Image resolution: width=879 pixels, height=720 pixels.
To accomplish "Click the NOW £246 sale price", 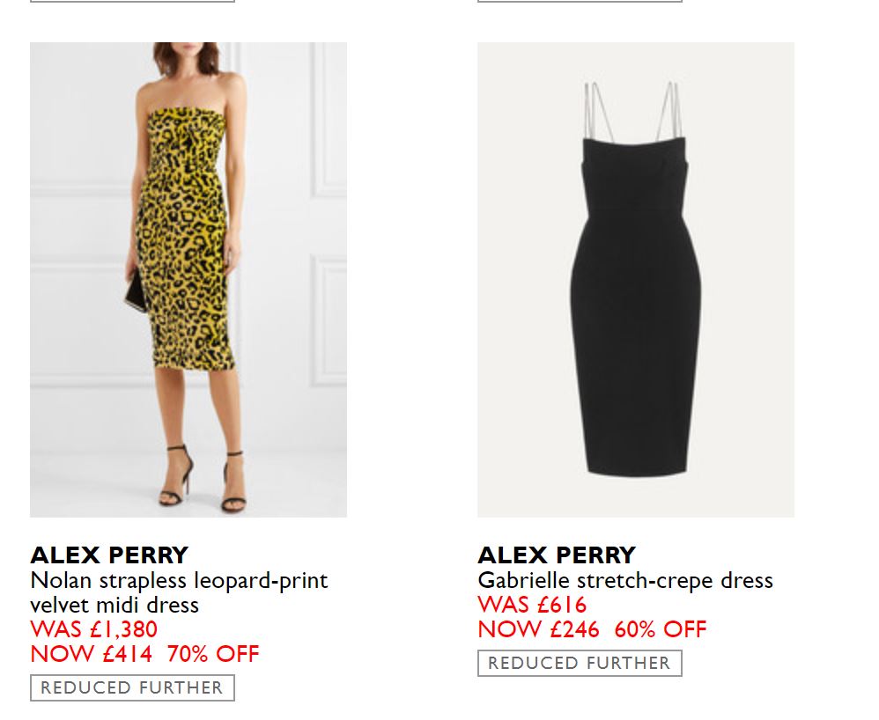I will (x=539, y=629).
